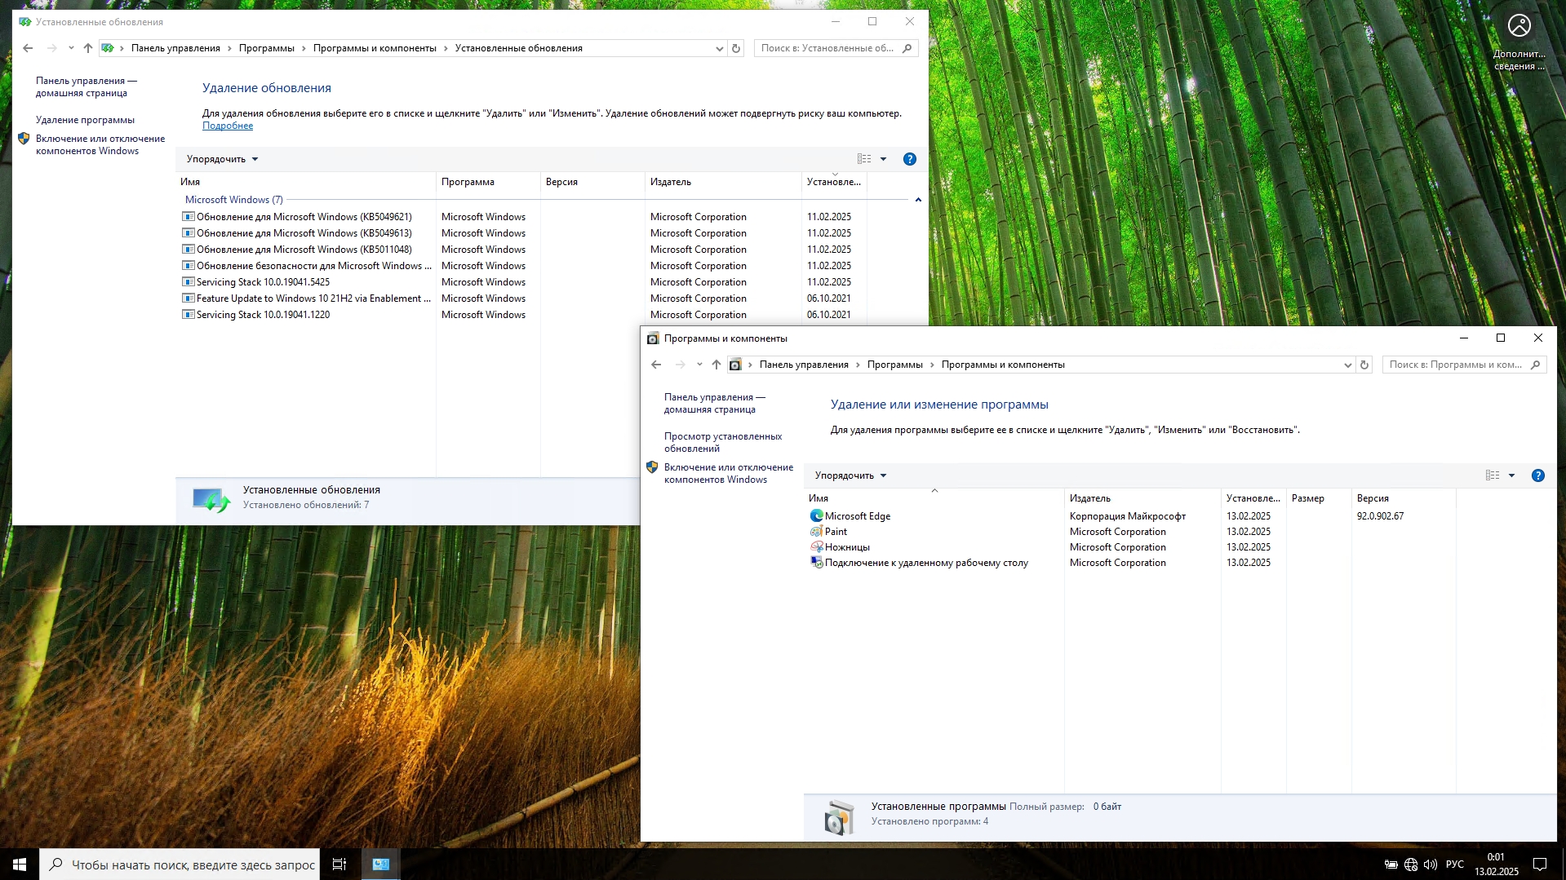Select the Remote Desktop Connection icon
Image resolution: width=1566 pixels, height=880 pixels.
(816, 563)
